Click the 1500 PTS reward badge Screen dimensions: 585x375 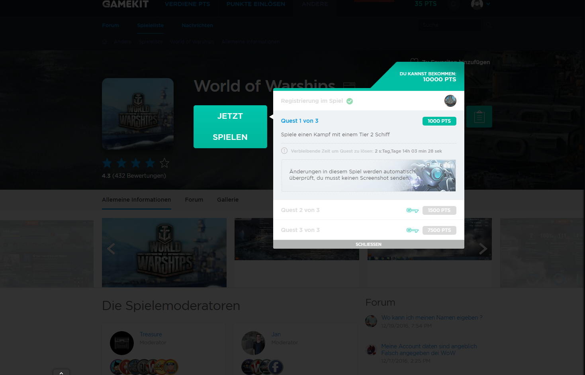[439, 210]
